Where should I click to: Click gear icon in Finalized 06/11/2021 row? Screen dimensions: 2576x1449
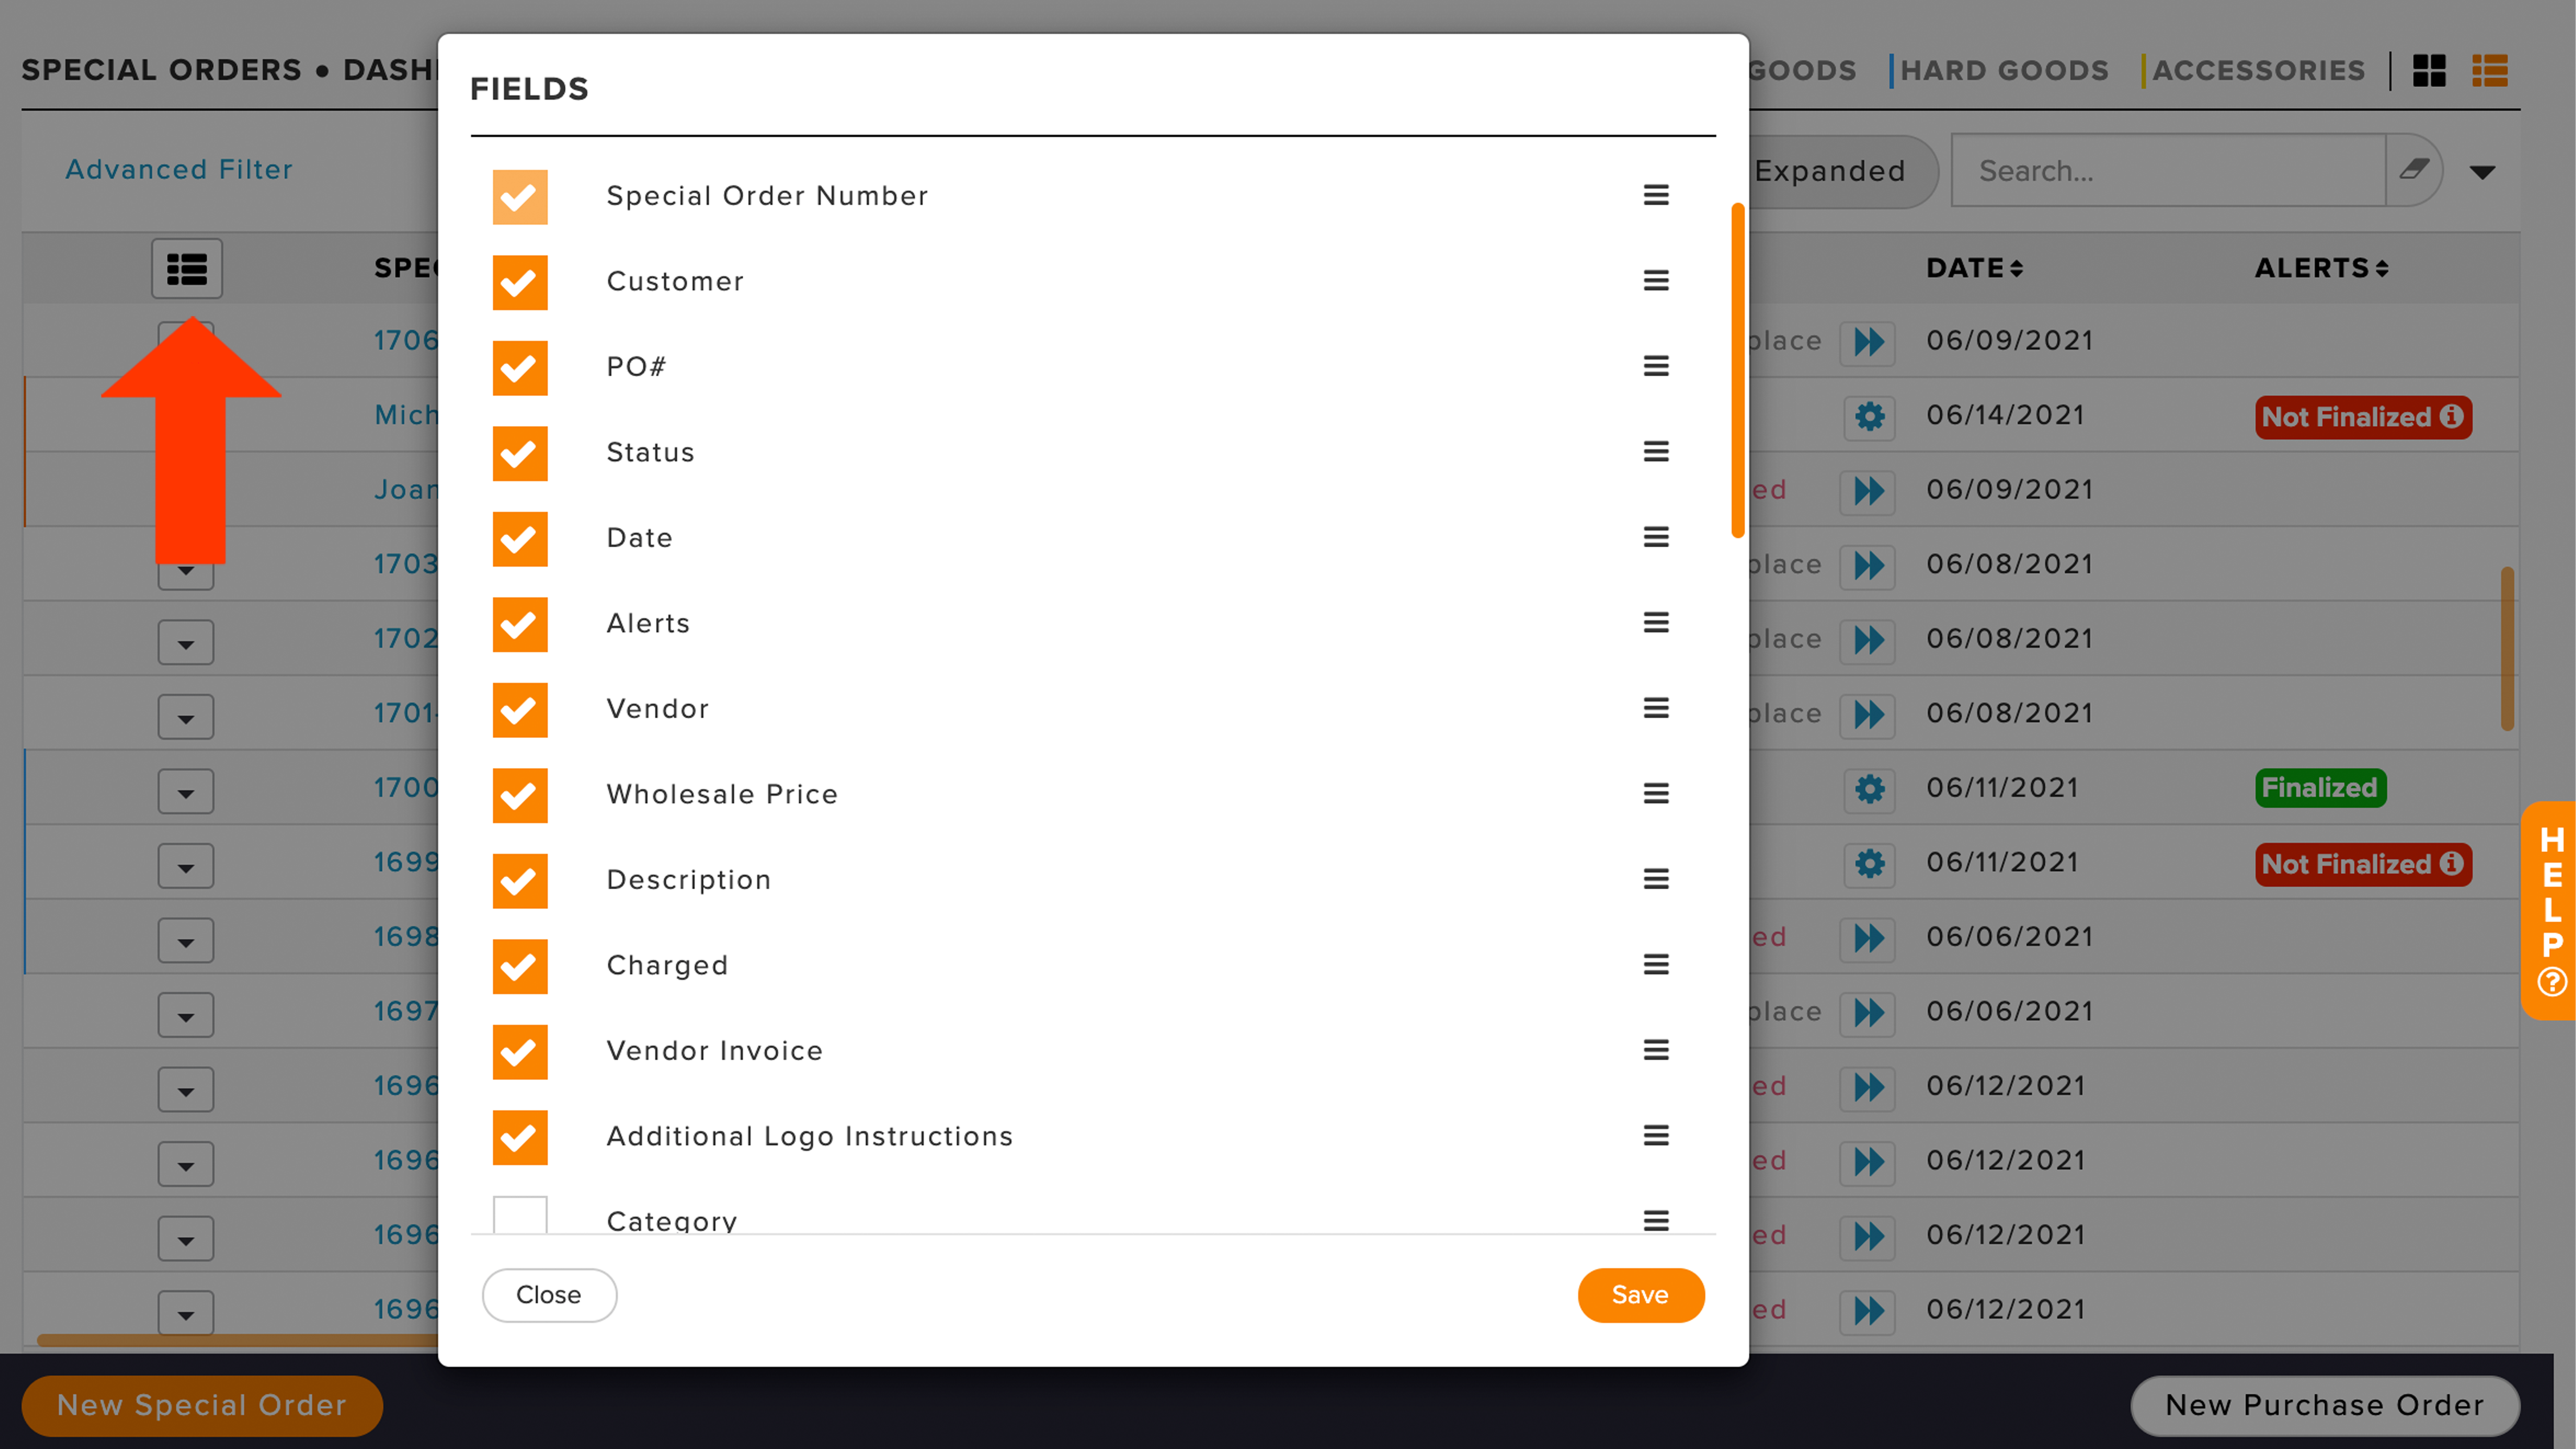coord(1869,789)
